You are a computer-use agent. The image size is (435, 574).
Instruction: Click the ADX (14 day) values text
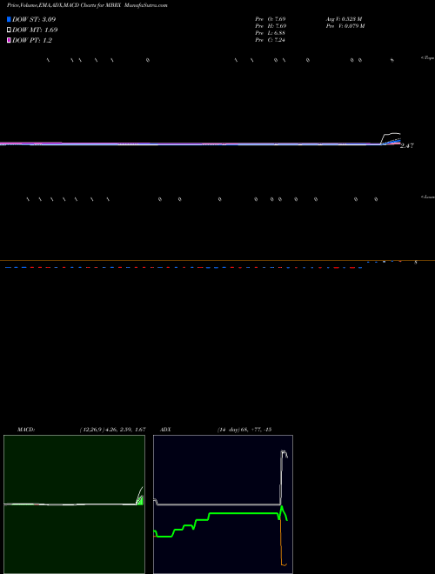pos(244,430)
